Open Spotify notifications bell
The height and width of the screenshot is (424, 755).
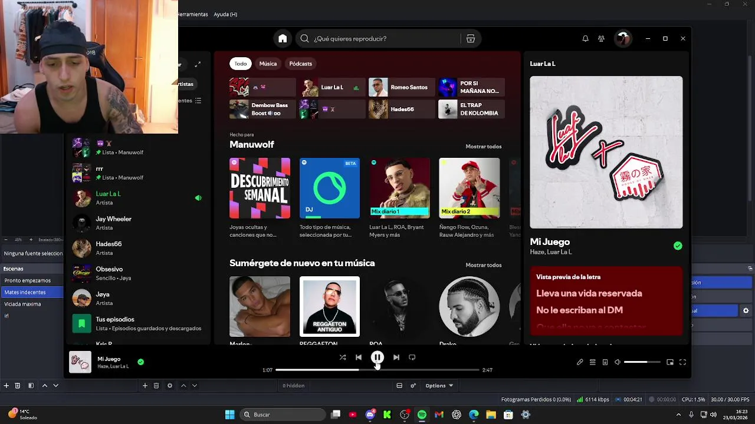[585, 38]
